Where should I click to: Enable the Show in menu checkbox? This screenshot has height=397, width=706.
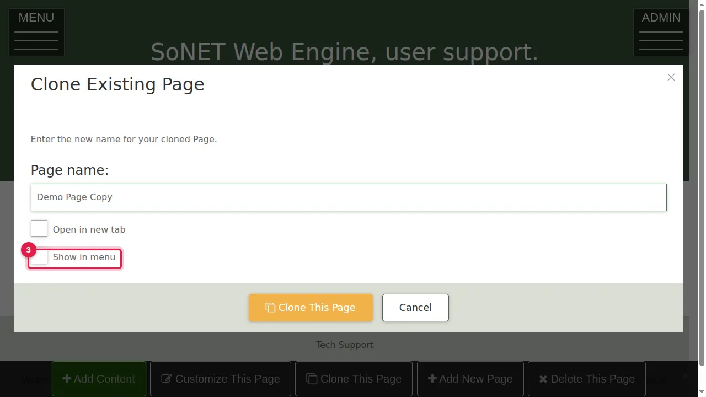[x=39, y=257]
